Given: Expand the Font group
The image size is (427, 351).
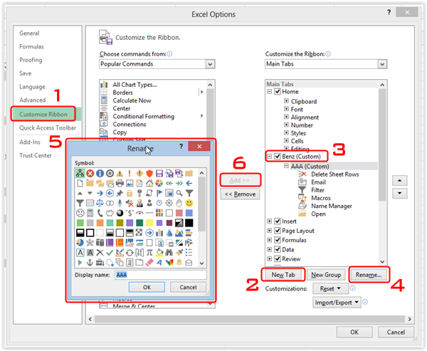Looking at the screenshot, I should (x=286, y=109).
